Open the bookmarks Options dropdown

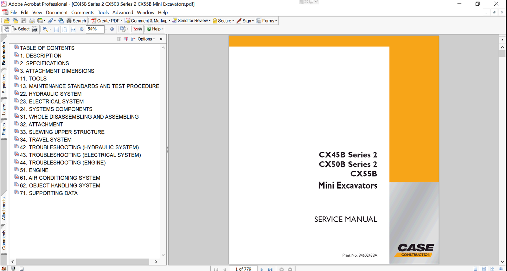pos(146,39)
